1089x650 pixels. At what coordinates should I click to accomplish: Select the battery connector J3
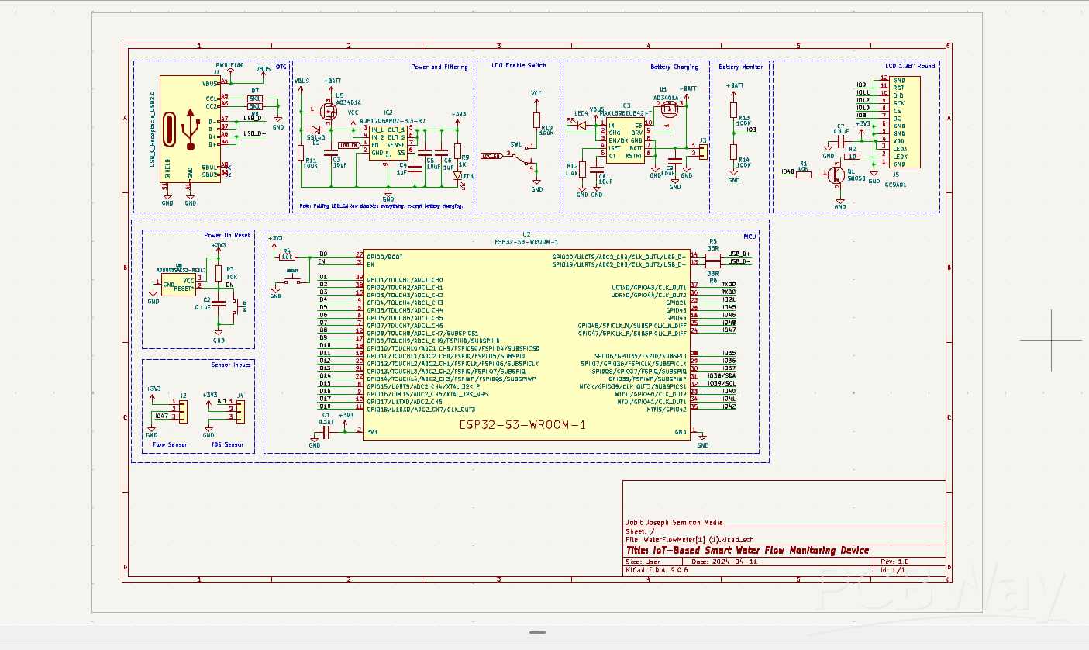click(x=702, y=151)
